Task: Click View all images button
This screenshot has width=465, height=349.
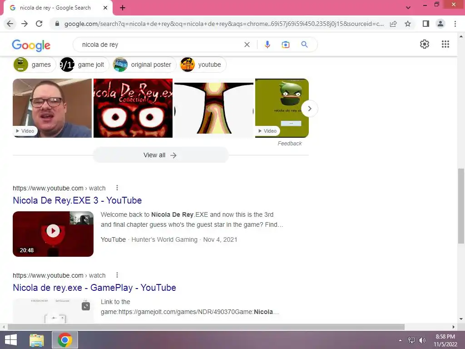Action: coord(161,155)
